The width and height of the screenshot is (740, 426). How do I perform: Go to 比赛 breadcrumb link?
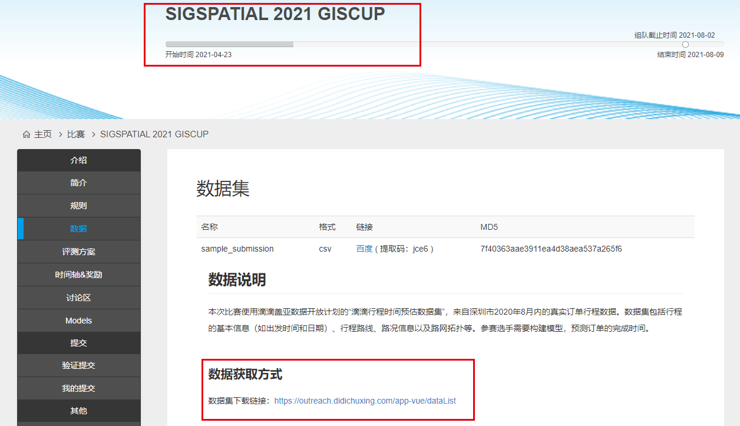point(76,134)
